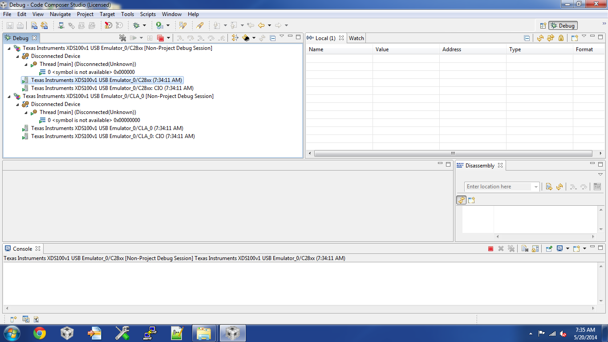Open the Debug view's View Menu triangle
Screen dimensions: 608x342
tap(282, 36)
